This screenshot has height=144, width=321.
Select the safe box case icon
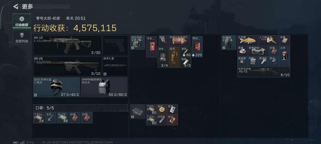(138, 112)
